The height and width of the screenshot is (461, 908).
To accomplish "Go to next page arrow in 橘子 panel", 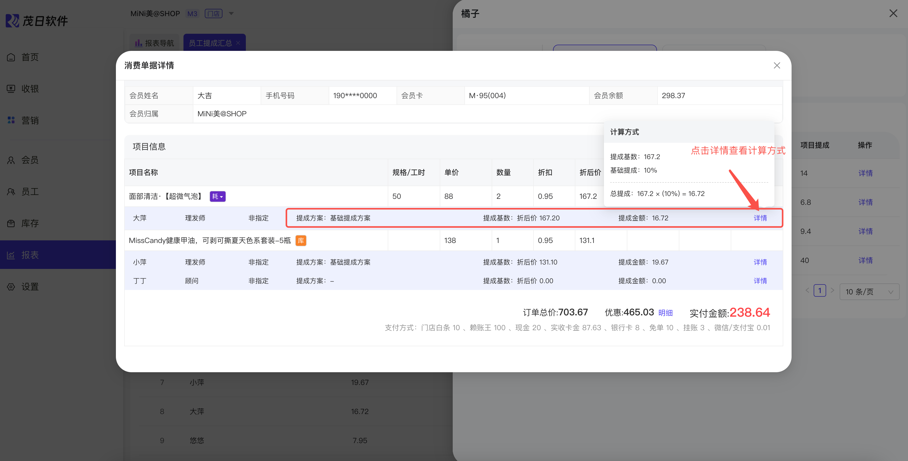I will (833, 290).
